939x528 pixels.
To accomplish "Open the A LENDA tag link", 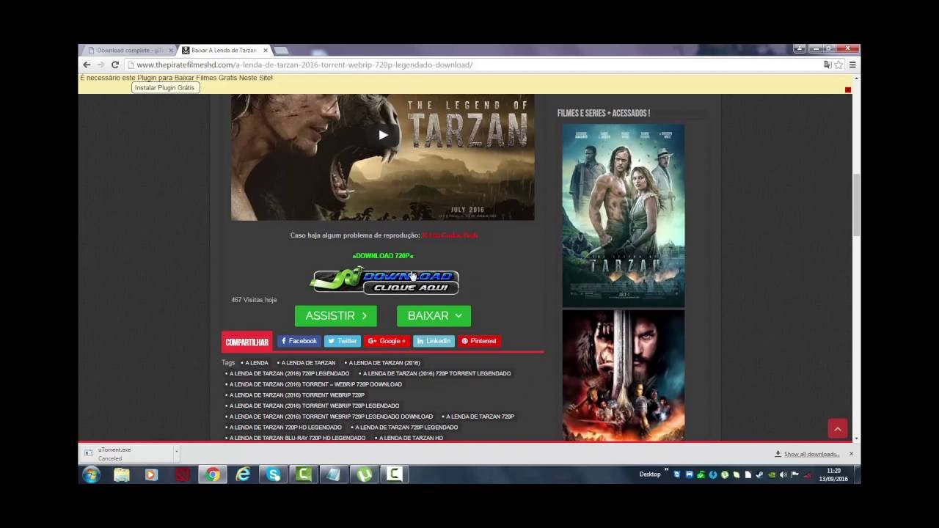I will click(256, 363).
